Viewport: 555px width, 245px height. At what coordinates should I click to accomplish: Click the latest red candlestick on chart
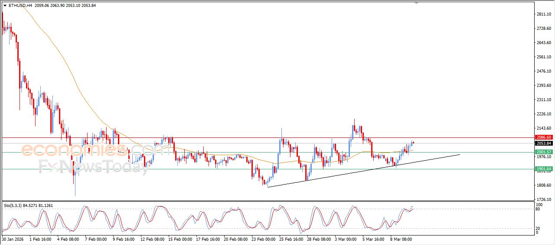click(x=413, y=143)
